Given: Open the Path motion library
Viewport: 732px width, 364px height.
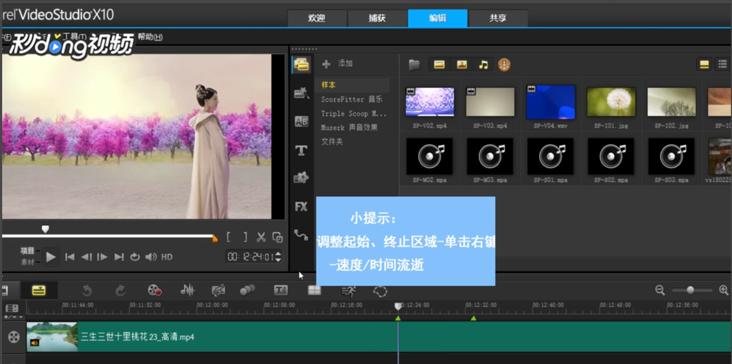Looking at the screenshot, I should pos(301,235).
